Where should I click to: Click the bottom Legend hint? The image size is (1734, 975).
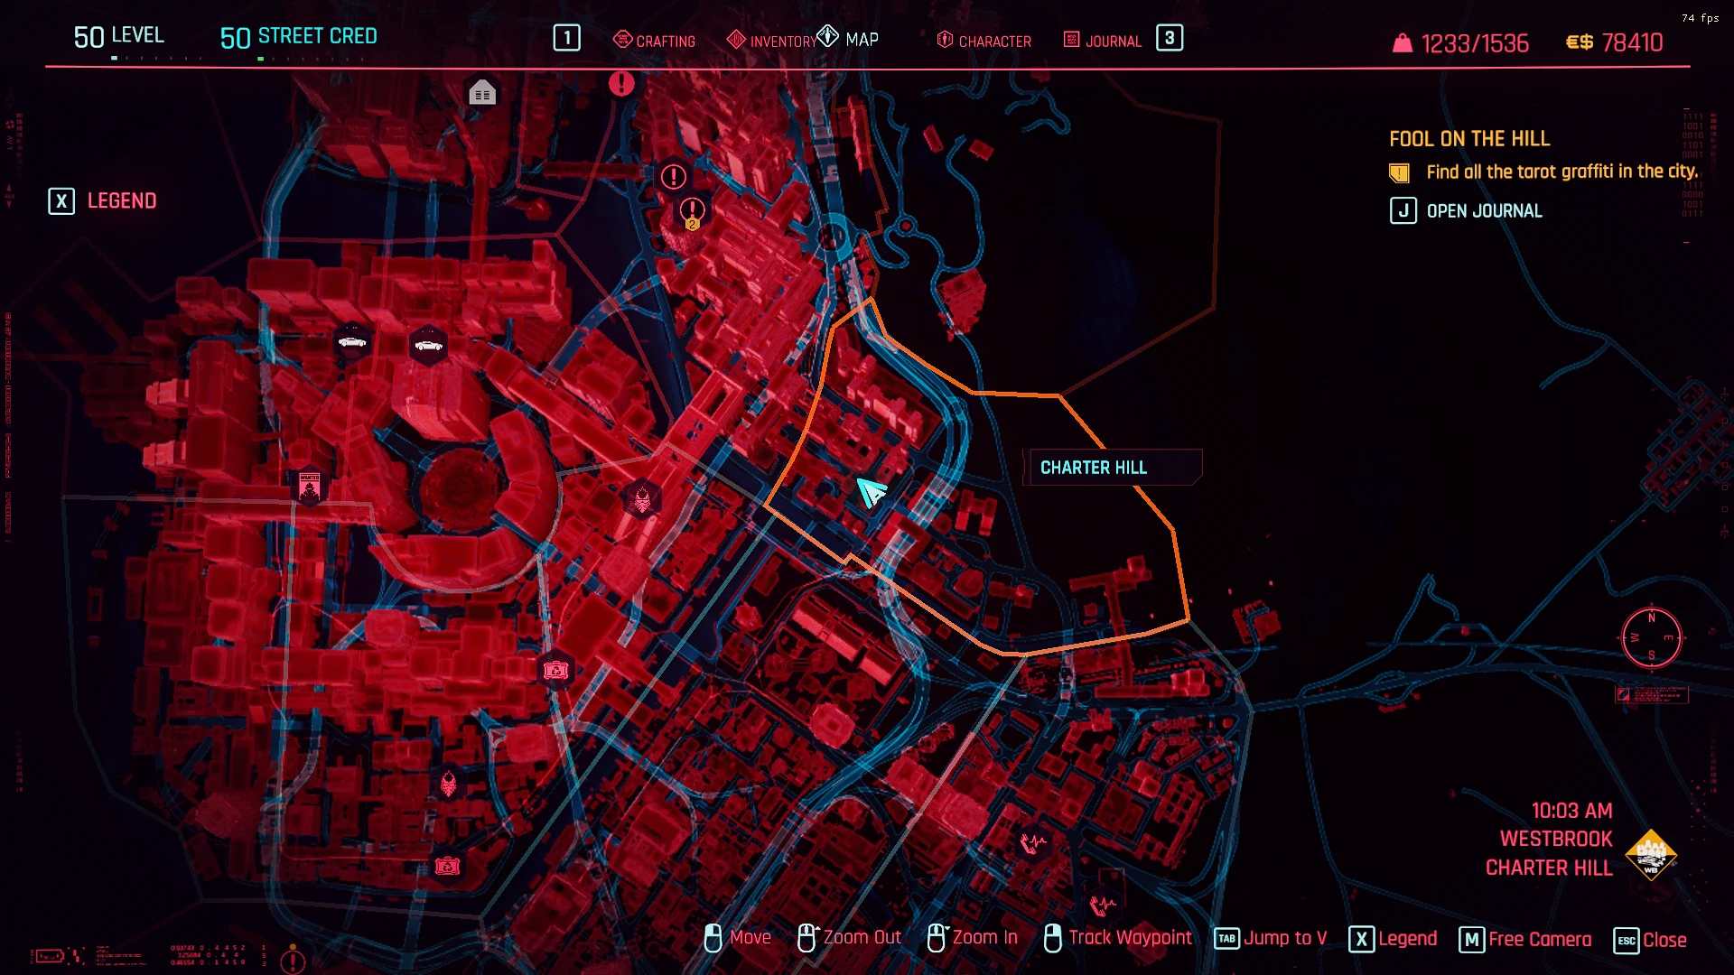pos(1393,939)
